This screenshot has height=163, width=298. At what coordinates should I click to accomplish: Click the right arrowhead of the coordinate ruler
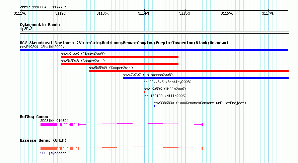tap(288, 11)
